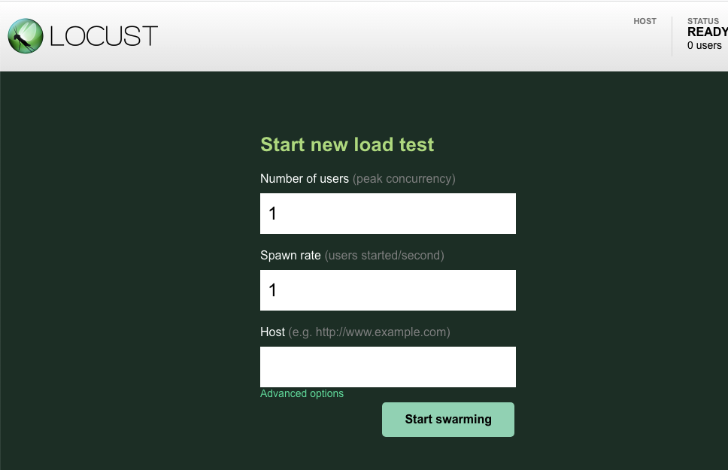Click the Start new load test heading

coord(347,144)
